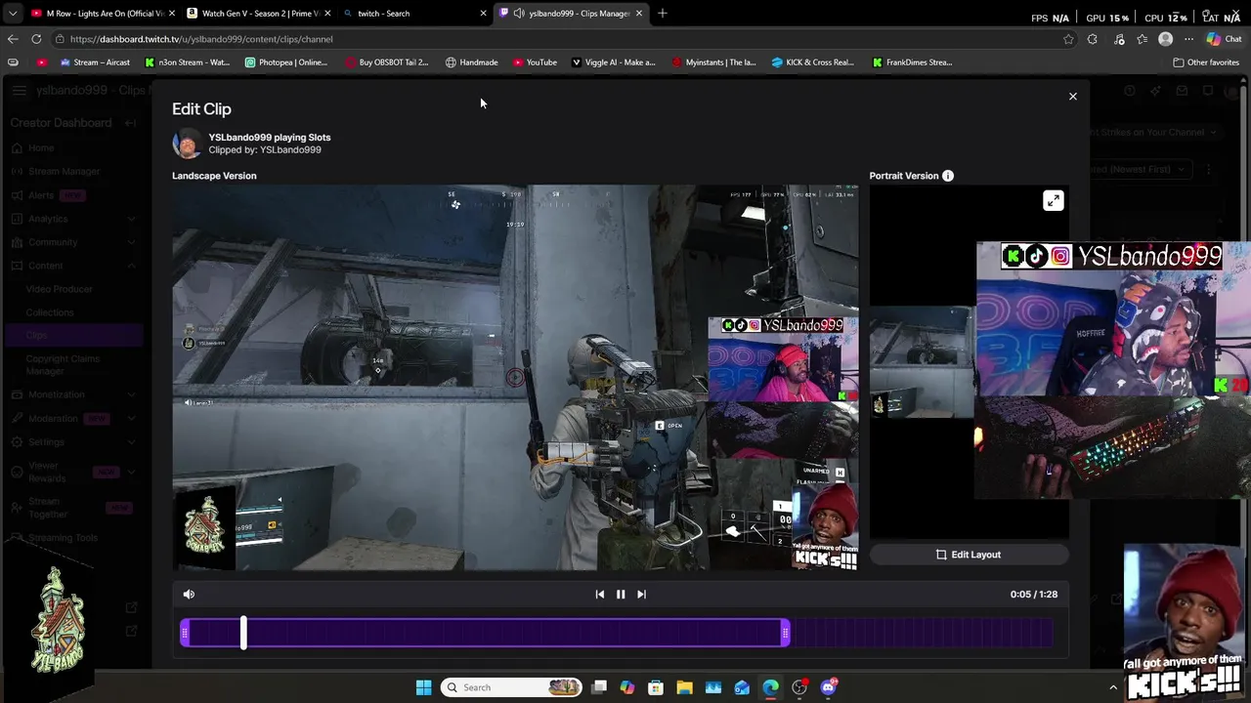Viewport: 1251px width, 703px height.
Task: Open the 'FrankDimes Strea...' bookmark
Action: point(912,62)
